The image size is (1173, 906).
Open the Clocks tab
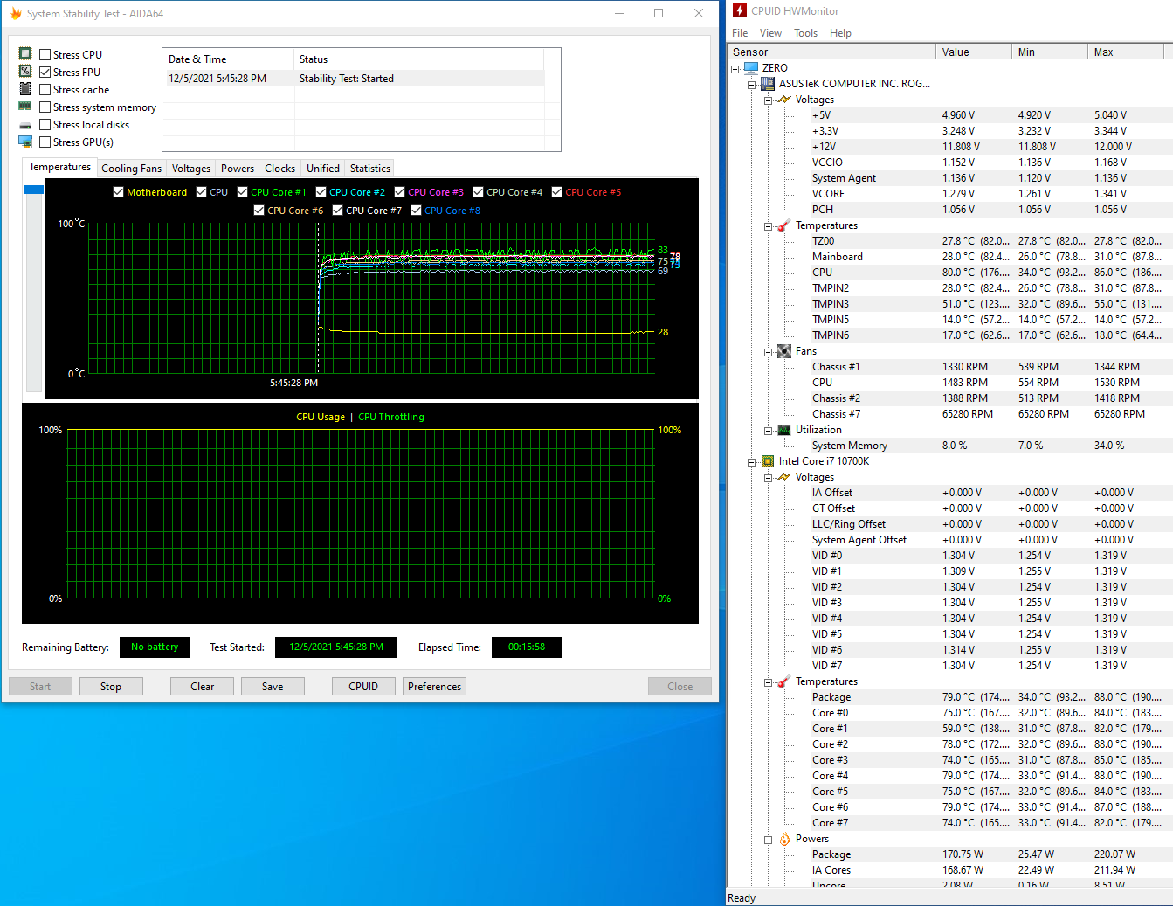coord(279,169)
